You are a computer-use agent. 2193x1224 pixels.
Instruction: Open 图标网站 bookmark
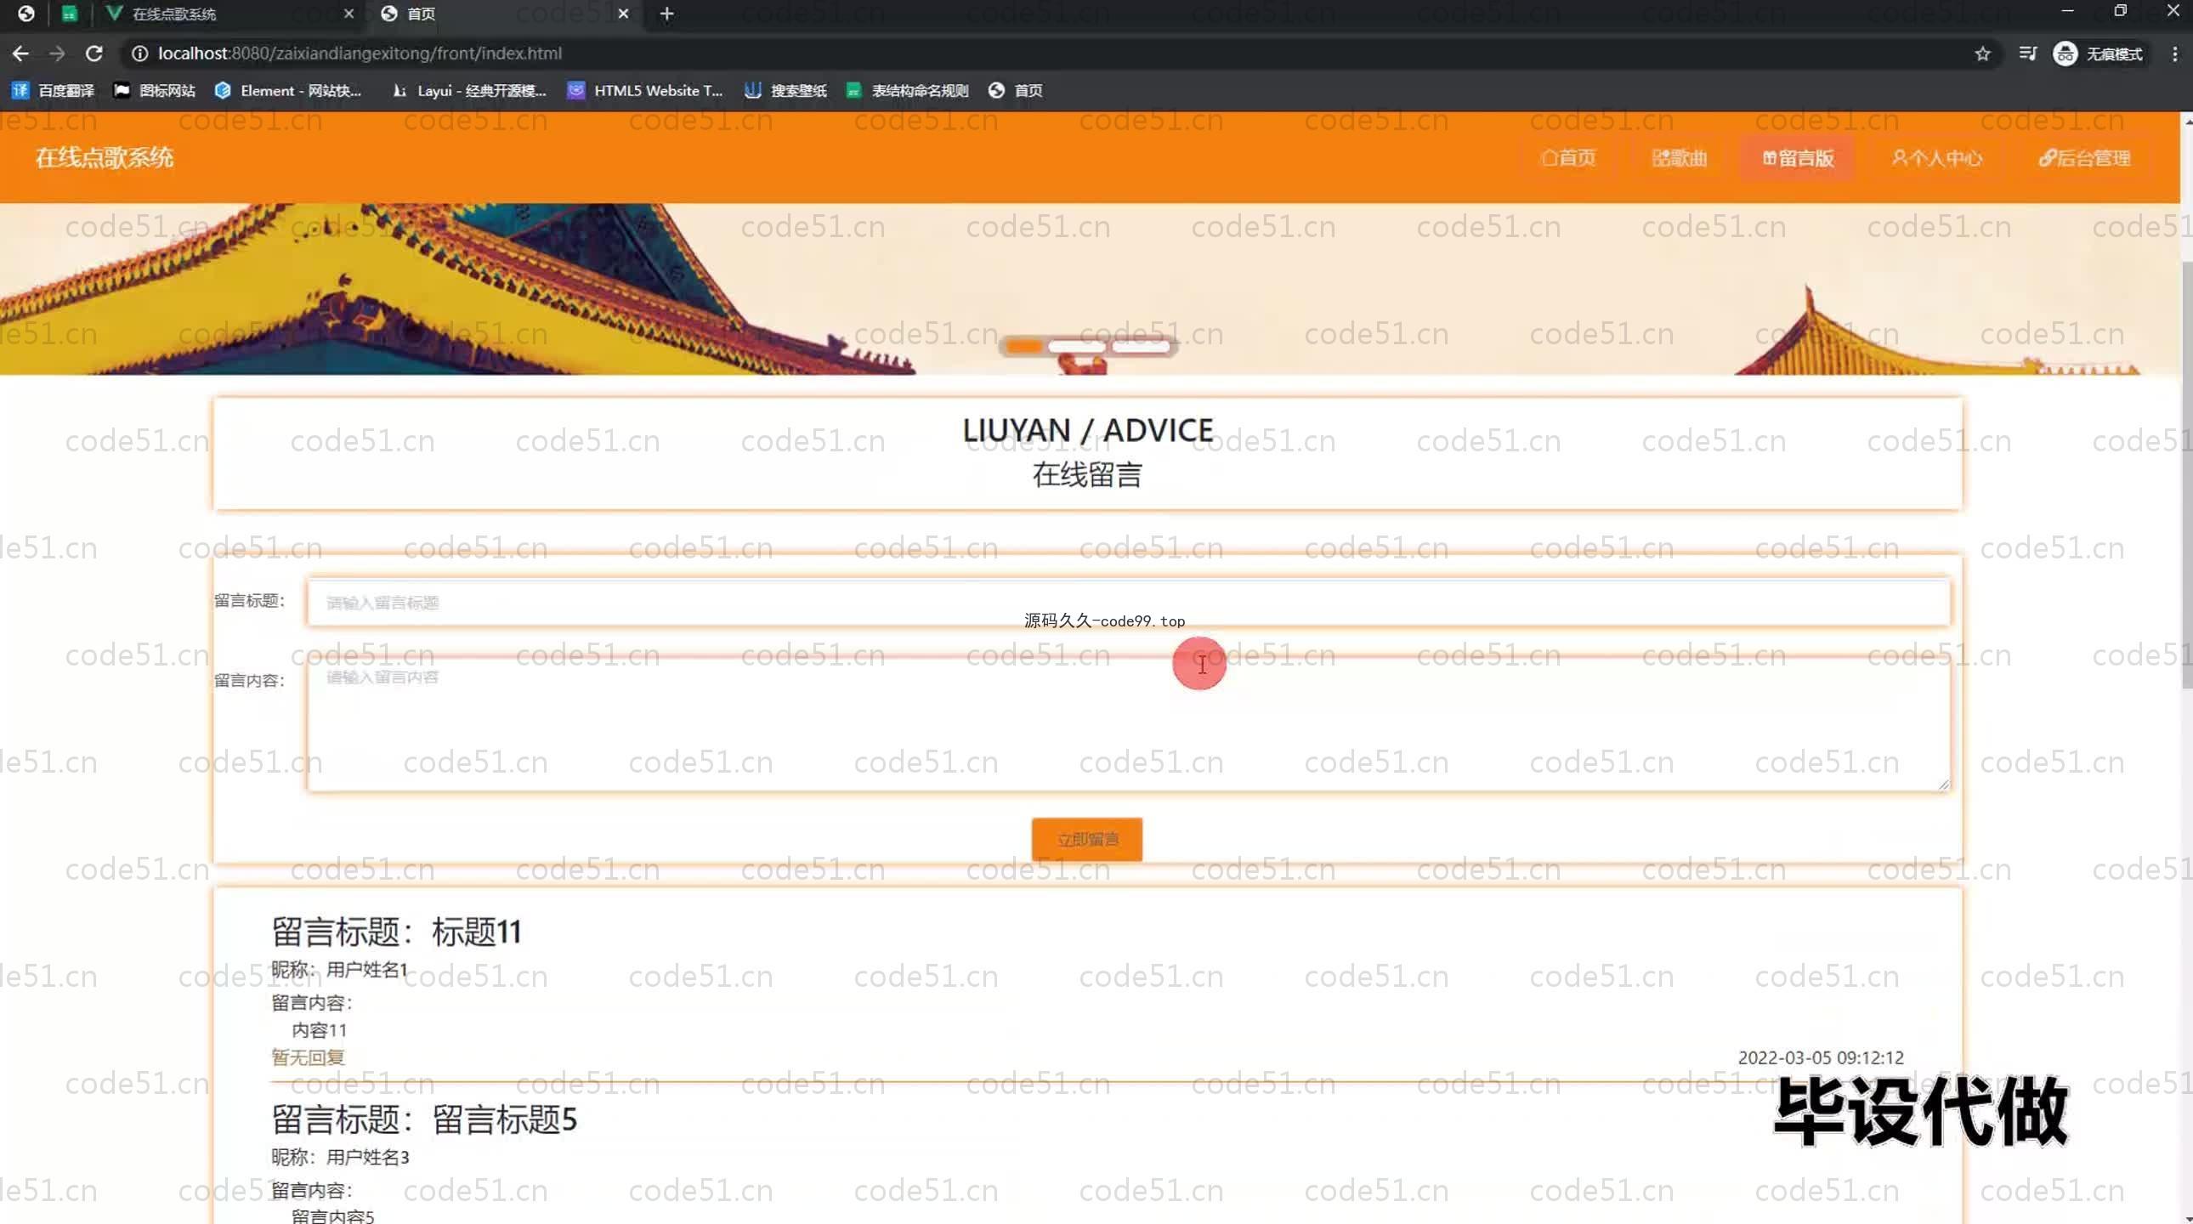coord(154,90)
